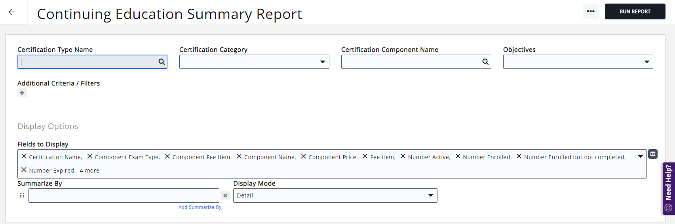Clear the Summarize By field

[x=225, y=196]
